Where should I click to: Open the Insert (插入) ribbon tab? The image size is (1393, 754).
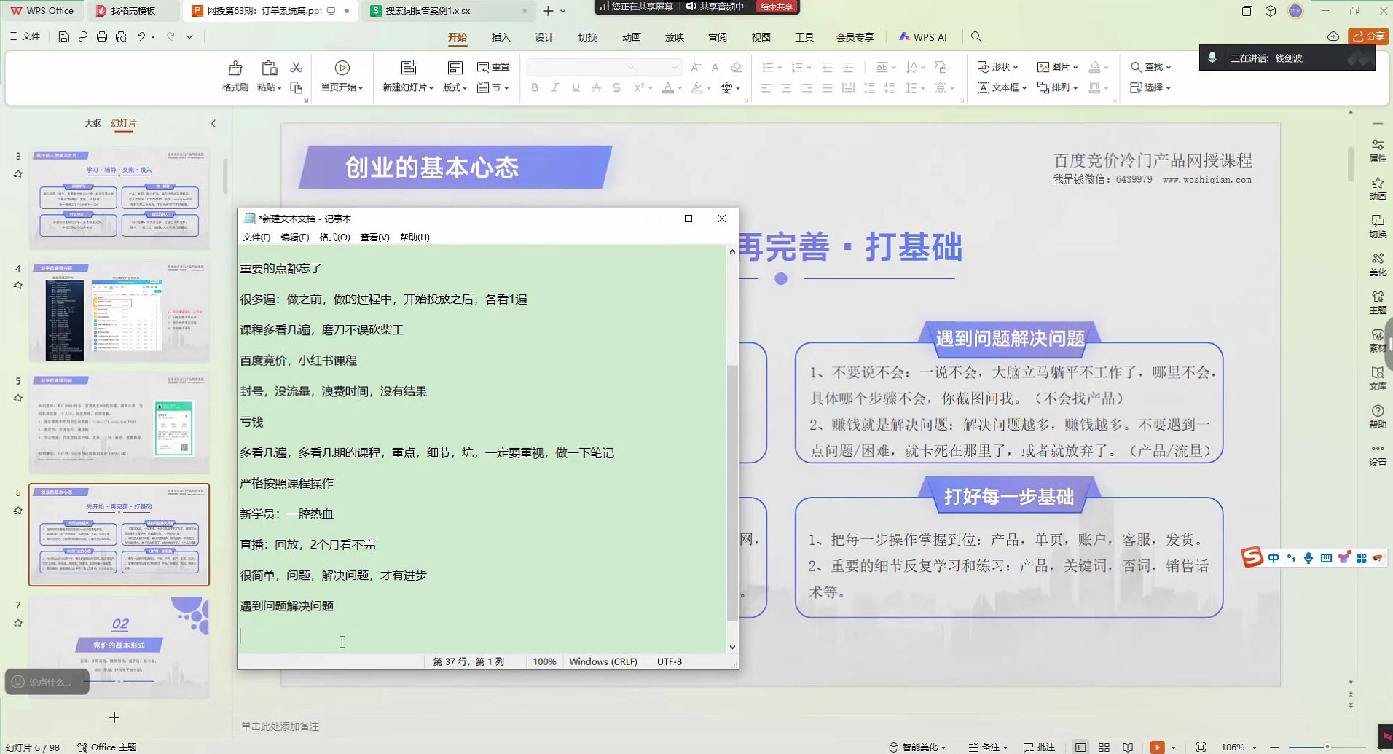[x=501, y=37]
